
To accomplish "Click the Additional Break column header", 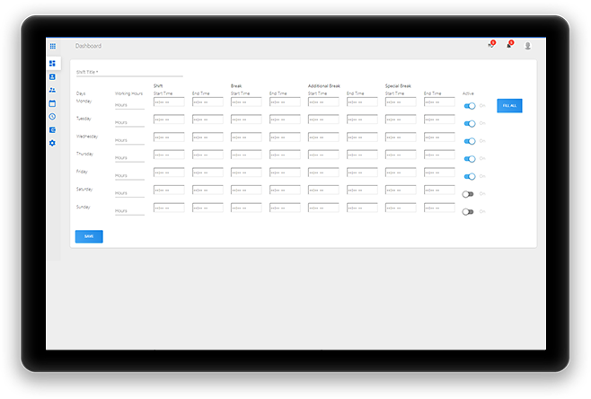I will 324,86.
